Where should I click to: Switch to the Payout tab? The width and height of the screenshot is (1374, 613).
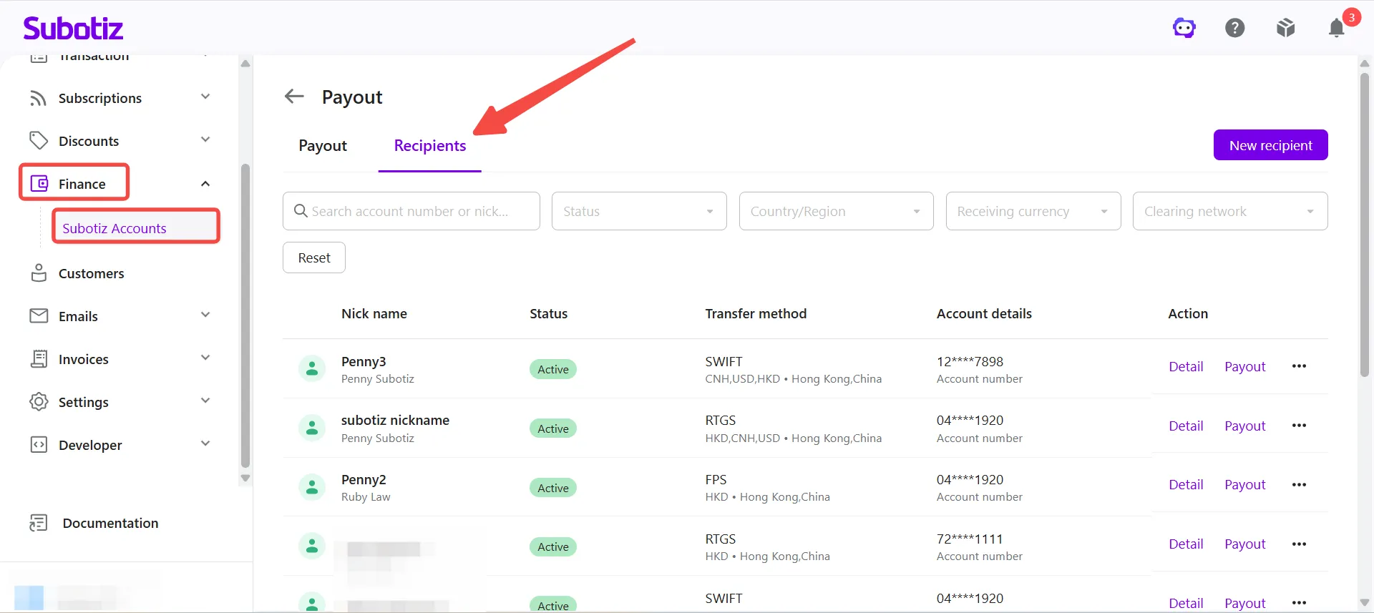point(323,146)
